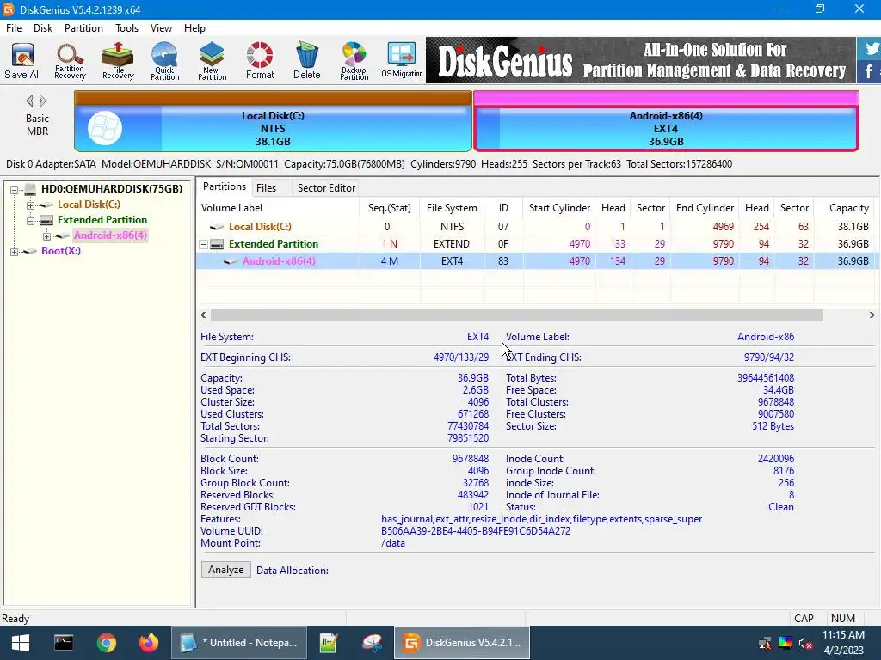The height and width of the screenshot is (660, 881).
Task: Open the clock and date in taskbar
Action: pyautogui.click(x=844, y=643)
